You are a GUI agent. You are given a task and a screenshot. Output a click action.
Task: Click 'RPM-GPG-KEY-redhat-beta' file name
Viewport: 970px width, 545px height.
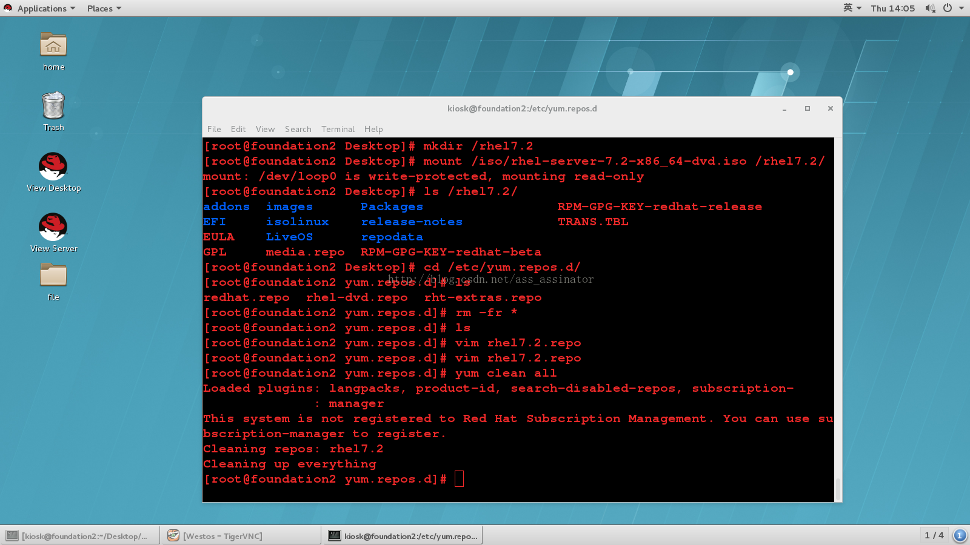(x=451, y=252)
